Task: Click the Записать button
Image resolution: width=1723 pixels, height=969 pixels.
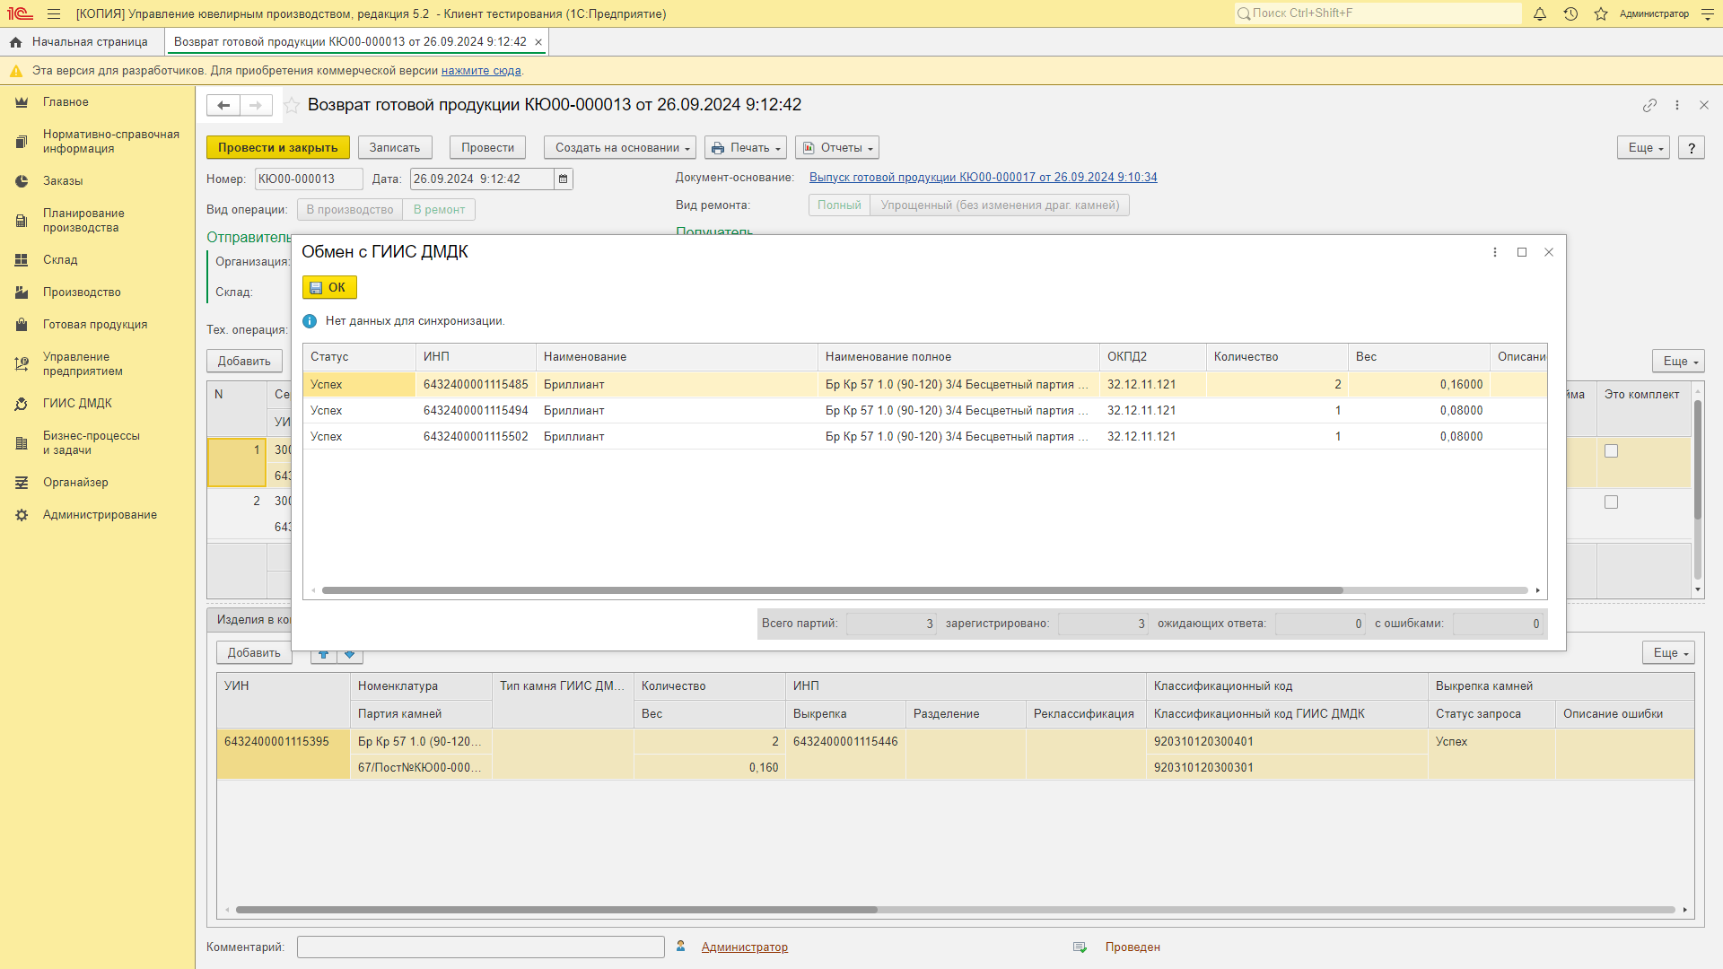Action: (395, 148)
